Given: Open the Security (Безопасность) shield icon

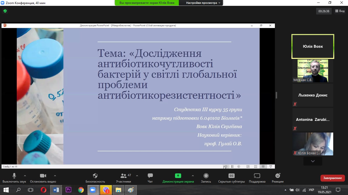Looking at the screenshot, I should pos(95,176).
